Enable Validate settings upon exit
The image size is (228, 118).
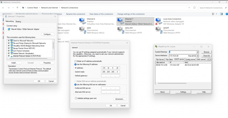point(76,98)
